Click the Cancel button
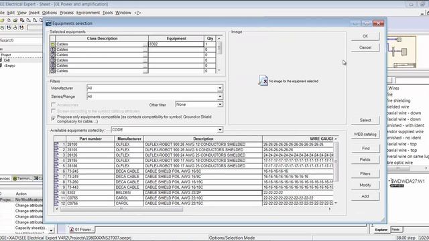 [365, 48]
